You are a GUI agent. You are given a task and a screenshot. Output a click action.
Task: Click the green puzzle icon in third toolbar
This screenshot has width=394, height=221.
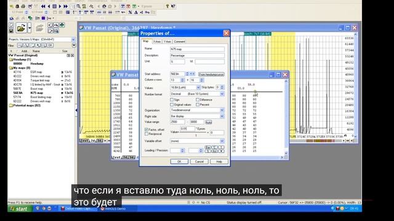coord(30,18)
